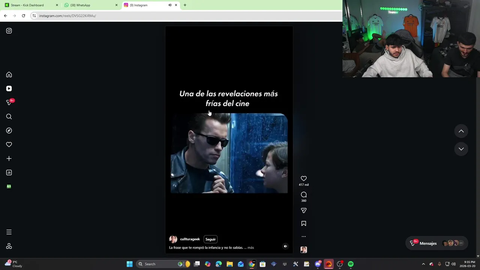Click the Create plus icon
The image size is (480, 270).
click(x=9, y=159)
